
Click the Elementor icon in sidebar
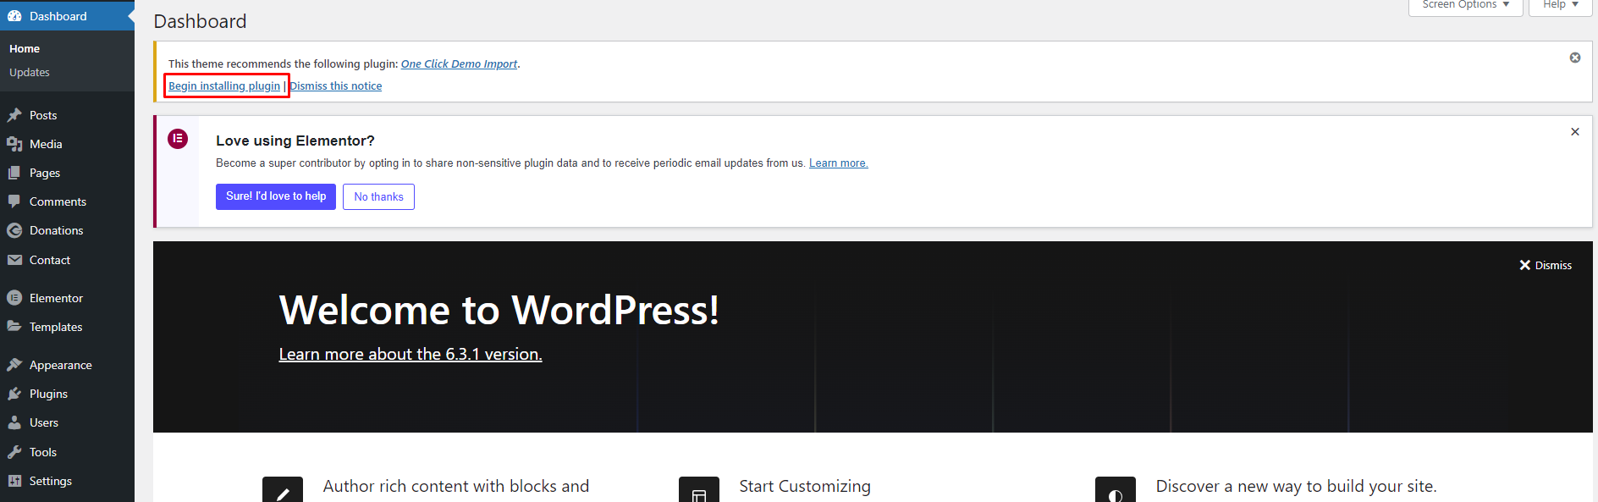click(x=14, y=298)
